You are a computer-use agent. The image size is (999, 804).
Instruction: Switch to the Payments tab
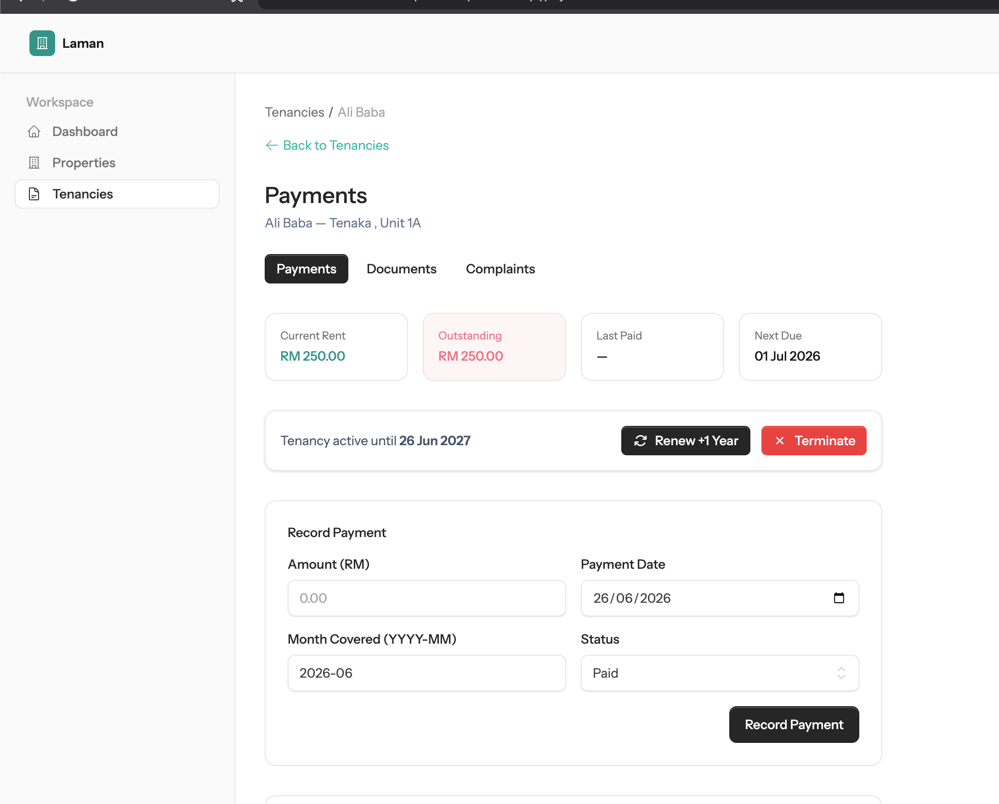click(x=307, y=269)
